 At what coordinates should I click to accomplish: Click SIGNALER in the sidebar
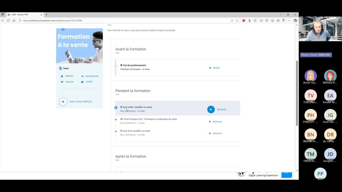click(69, 82)
